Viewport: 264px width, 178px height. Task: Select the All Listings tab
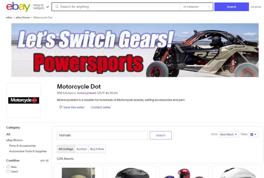(66, 149)
